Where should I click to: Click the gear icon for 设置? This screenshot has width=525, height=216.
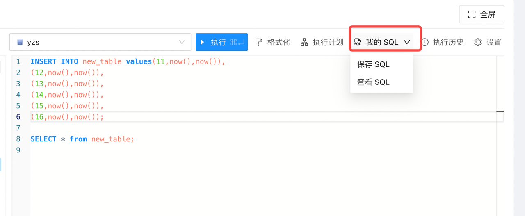(478, 42)
